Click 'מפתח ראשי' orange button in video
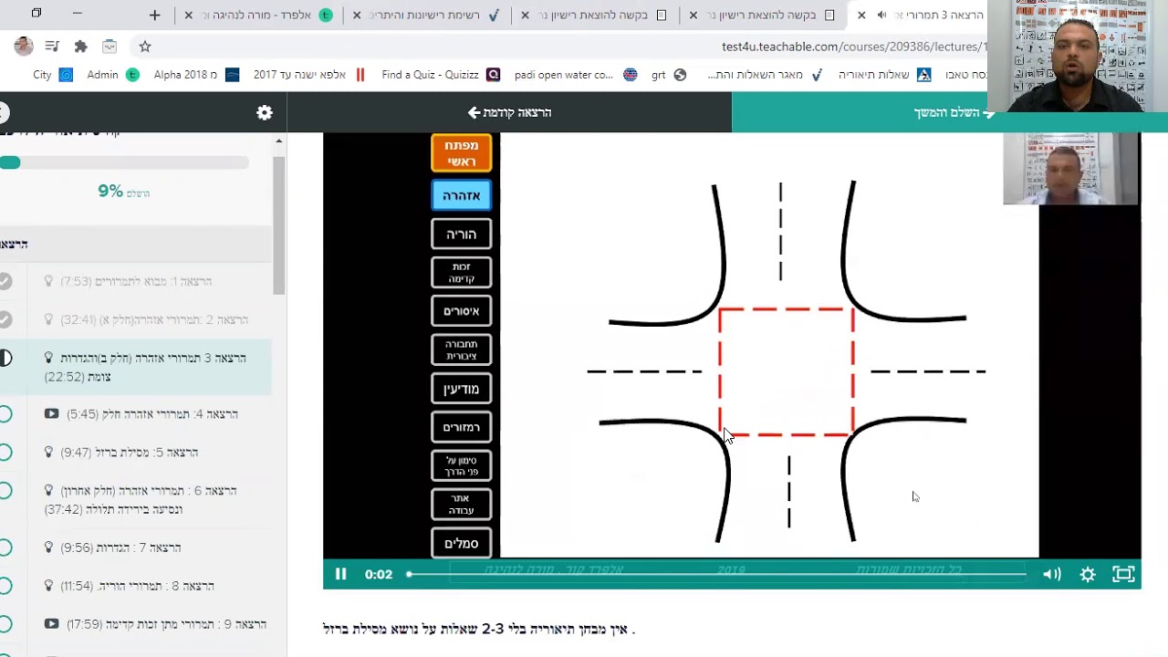 pyautogui.click(x=462, y=153)
